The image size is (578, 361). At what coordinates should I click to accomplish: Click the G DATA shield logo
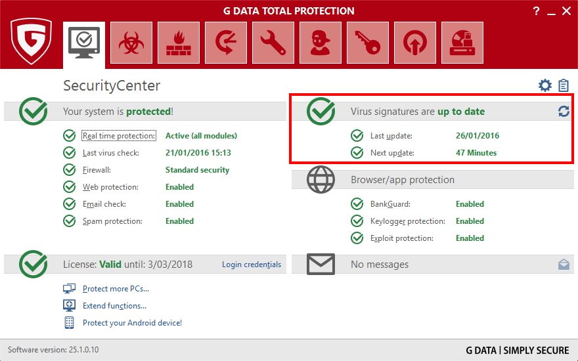31,41
